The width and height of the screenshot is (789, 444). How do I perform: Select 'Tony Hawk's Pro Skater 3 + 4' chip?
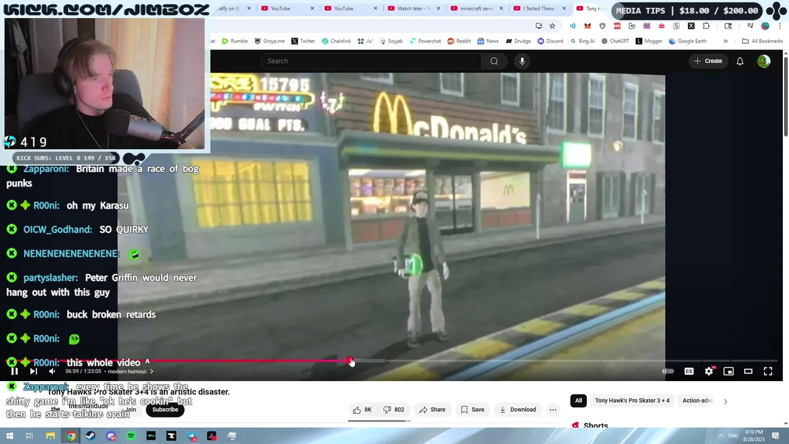coord(632,401)
